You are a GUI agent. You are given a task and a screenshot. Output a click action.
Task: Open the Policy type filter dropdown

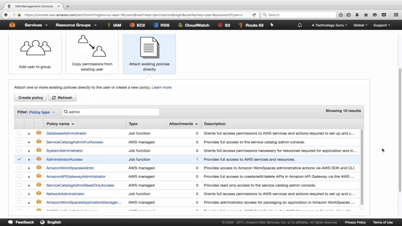tap(42, 112)
